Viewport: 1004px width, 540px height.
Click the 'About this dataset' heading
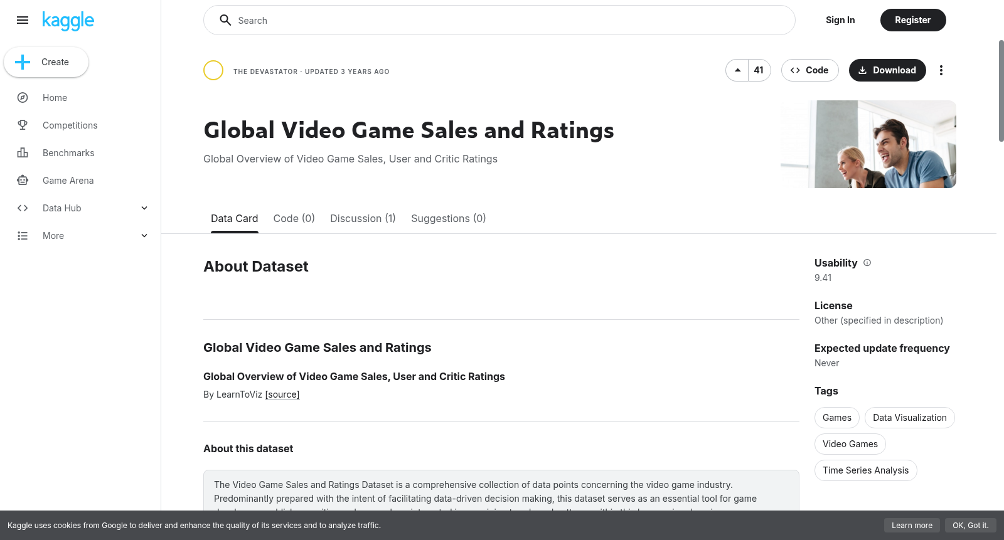248,448
